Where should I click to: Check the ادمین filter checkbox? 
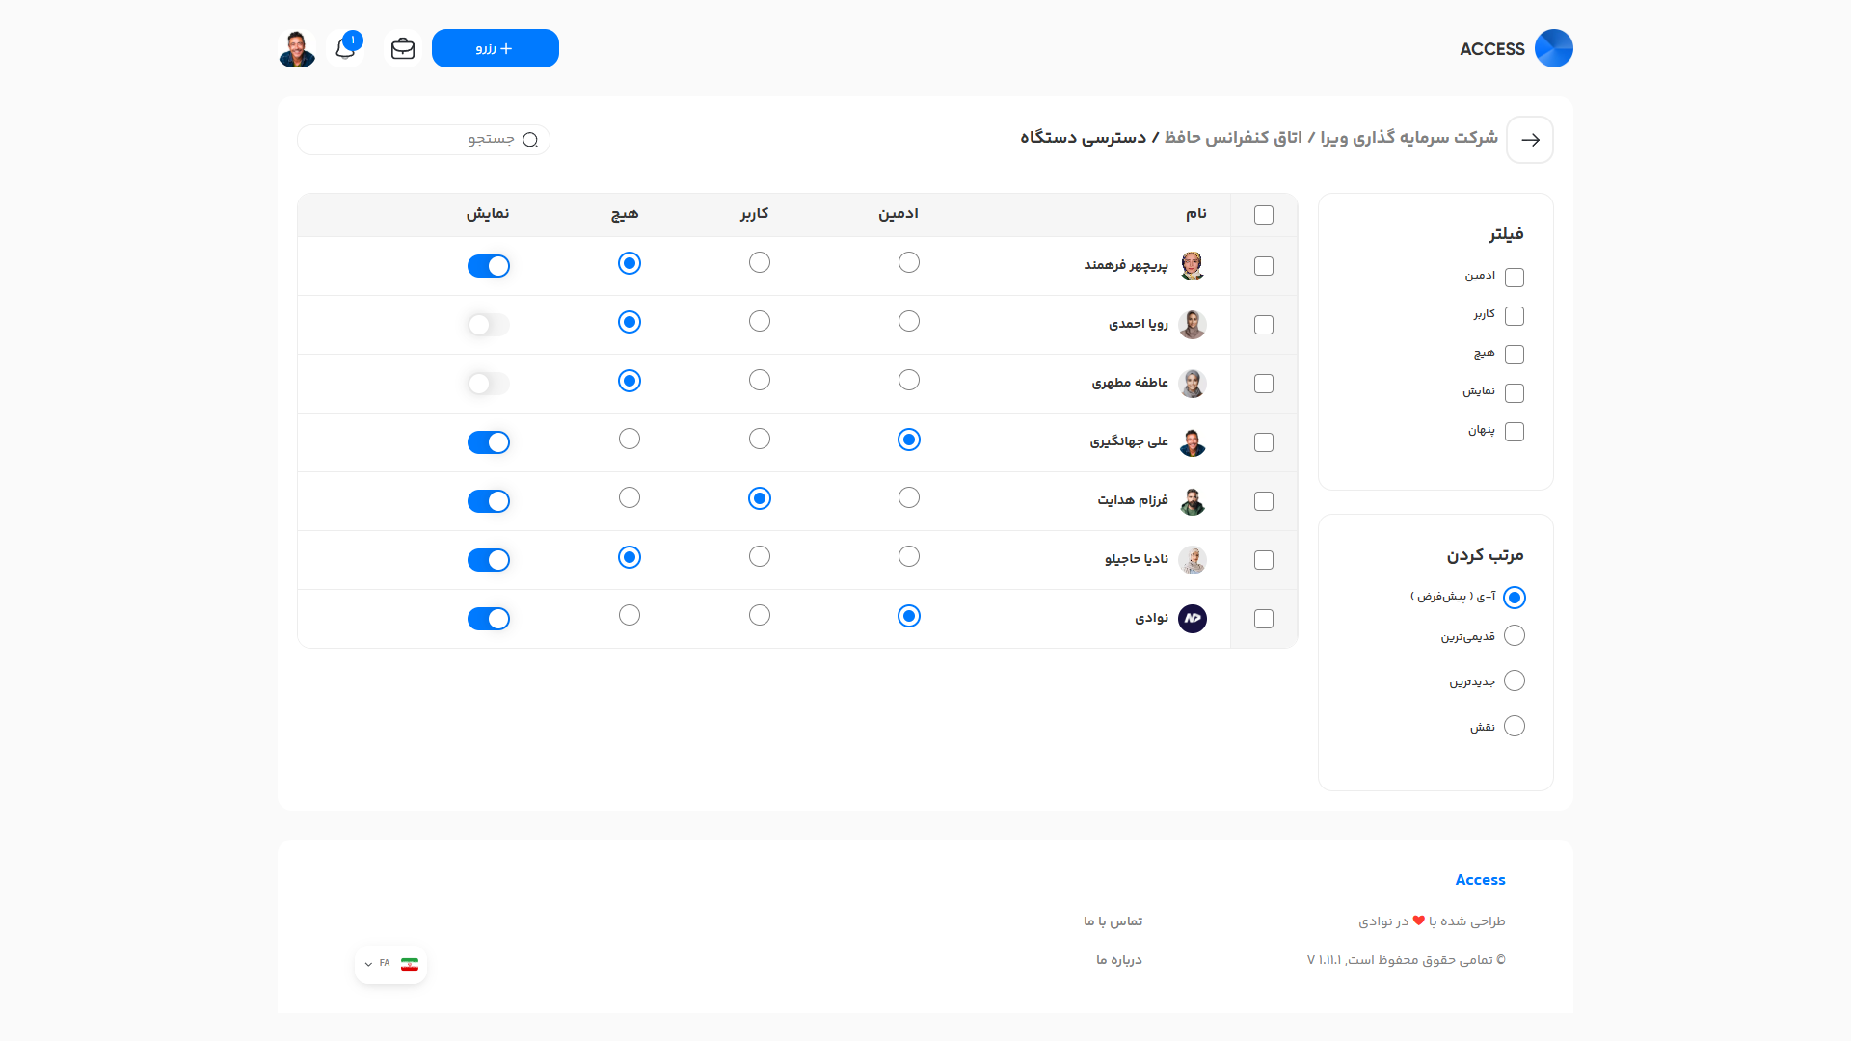point(1515,278)
